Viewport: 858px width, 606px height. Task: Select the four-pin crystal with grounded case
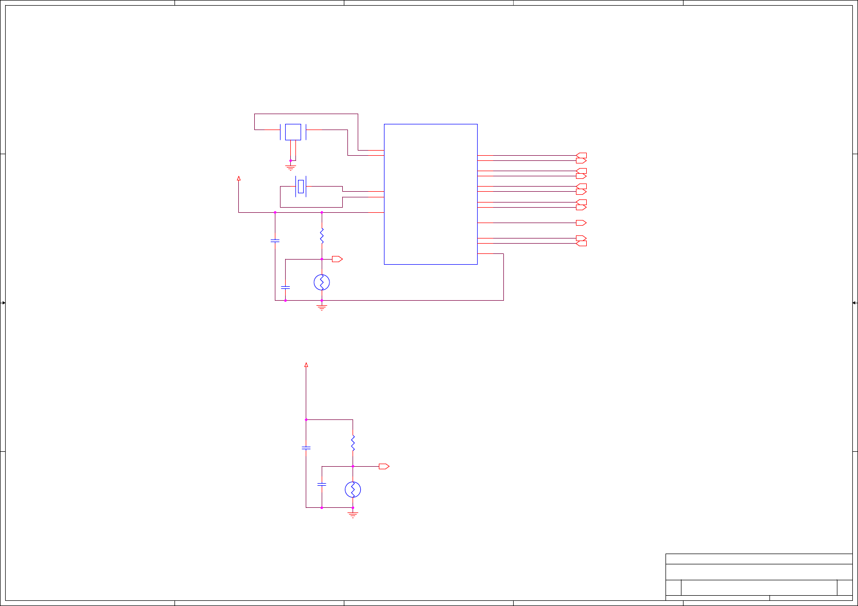point(293,132)
